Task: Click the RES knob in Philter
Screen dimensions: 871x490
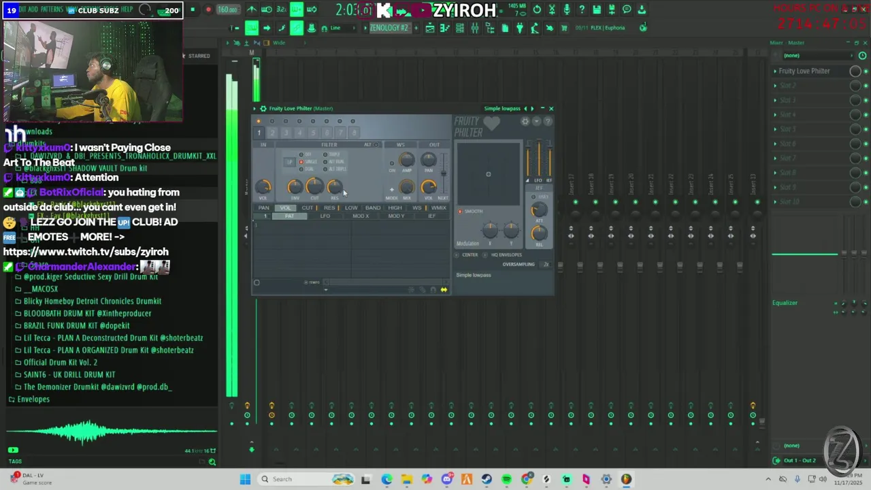Action: (335, 186)
